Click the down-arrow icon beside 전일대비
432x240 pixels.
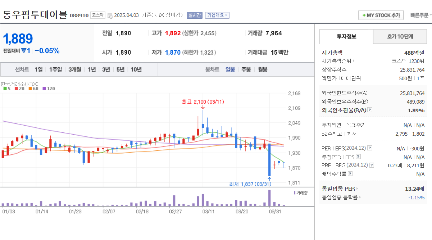pos(23,51)
